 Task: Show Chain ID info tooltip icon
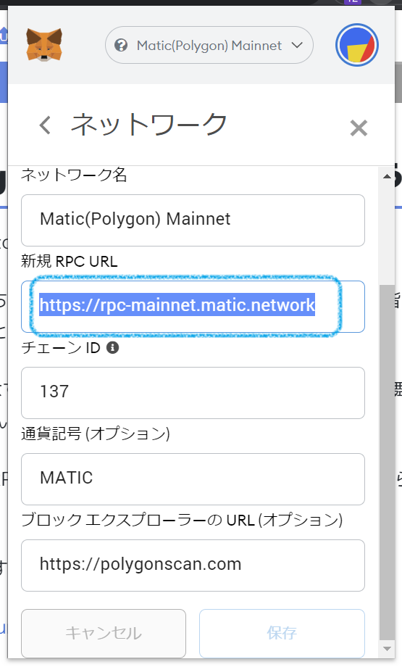(112, 347)
